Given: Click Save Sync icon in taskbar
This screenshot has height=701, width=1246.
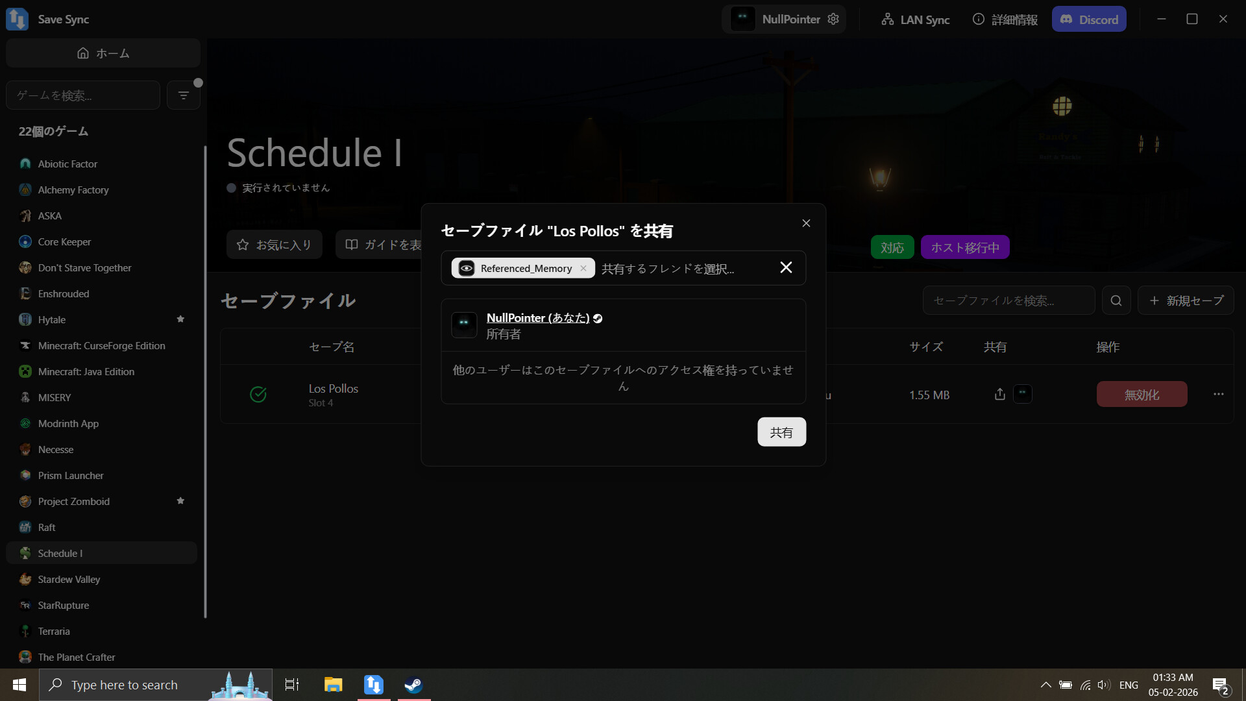Looking at the screenshot, I should pyautogui.click(x=374, y=685).
